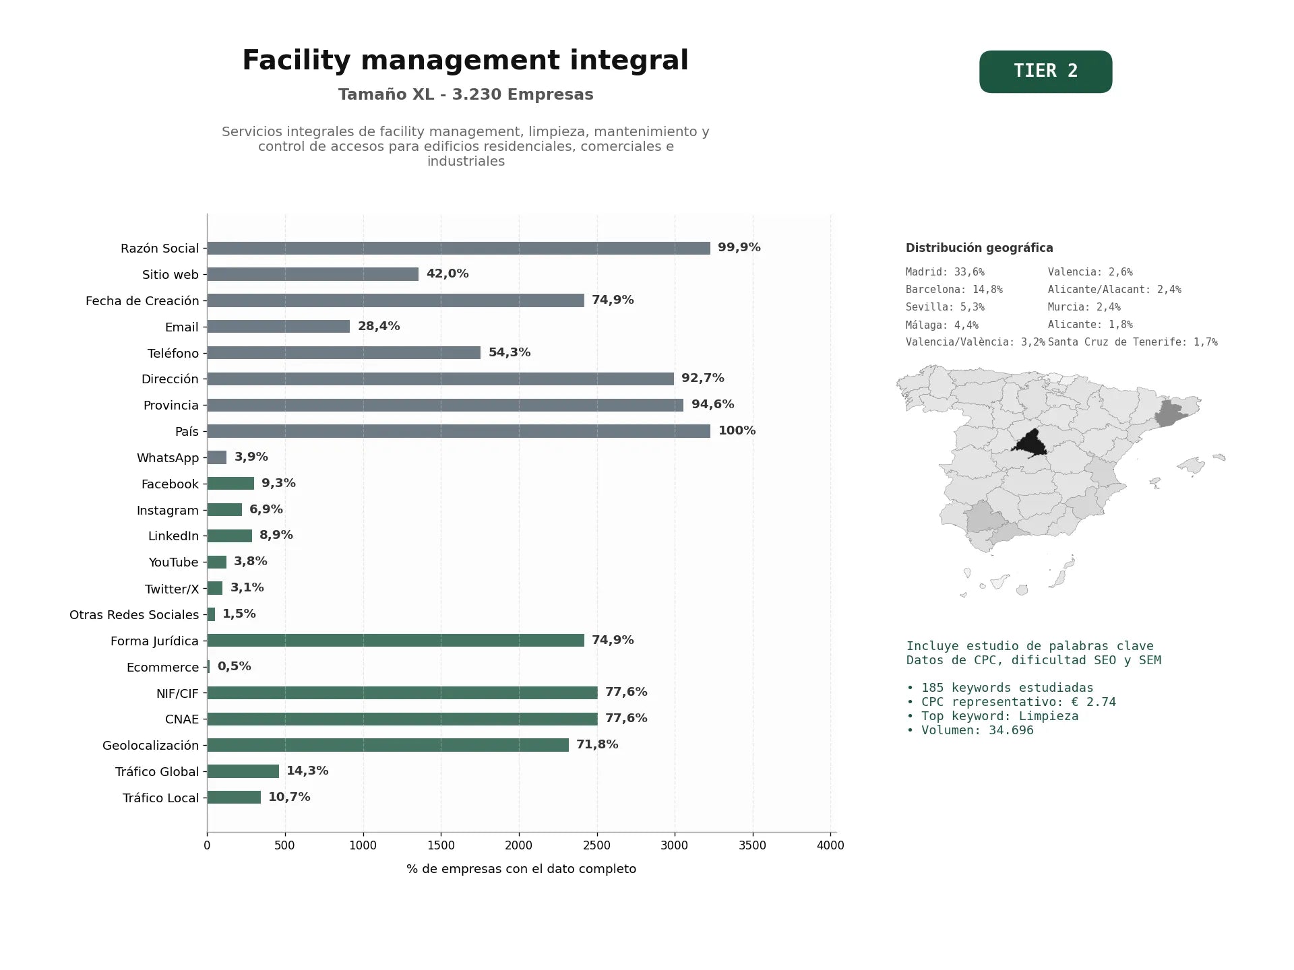1294x970 pixels.
Task: Click the 94,6% value for Provincia
Action: click(713, 404)
